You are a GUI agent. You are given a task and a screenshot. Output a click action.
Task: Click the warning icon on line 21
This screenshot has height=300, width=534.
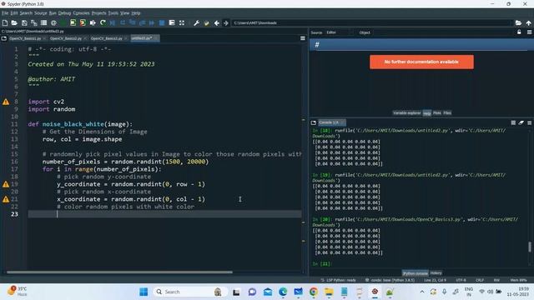pos(6,199)
